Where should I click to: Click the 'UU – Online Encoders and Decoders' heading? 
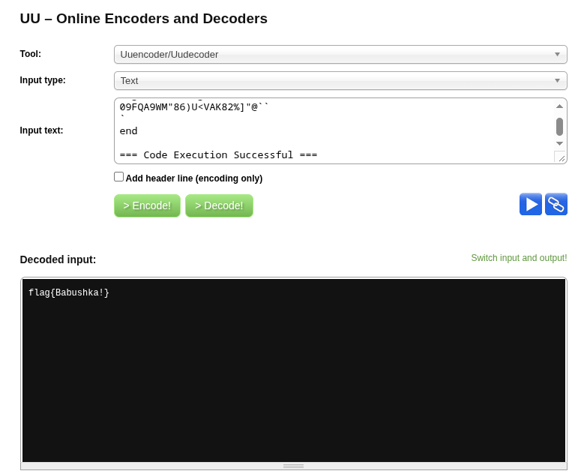click(x=143, y=19)
